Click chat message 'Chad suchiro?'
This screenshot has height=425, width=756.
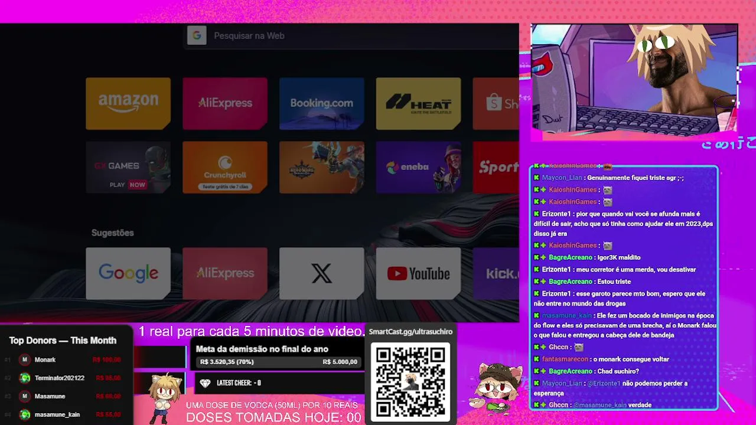tap(618, 371)
